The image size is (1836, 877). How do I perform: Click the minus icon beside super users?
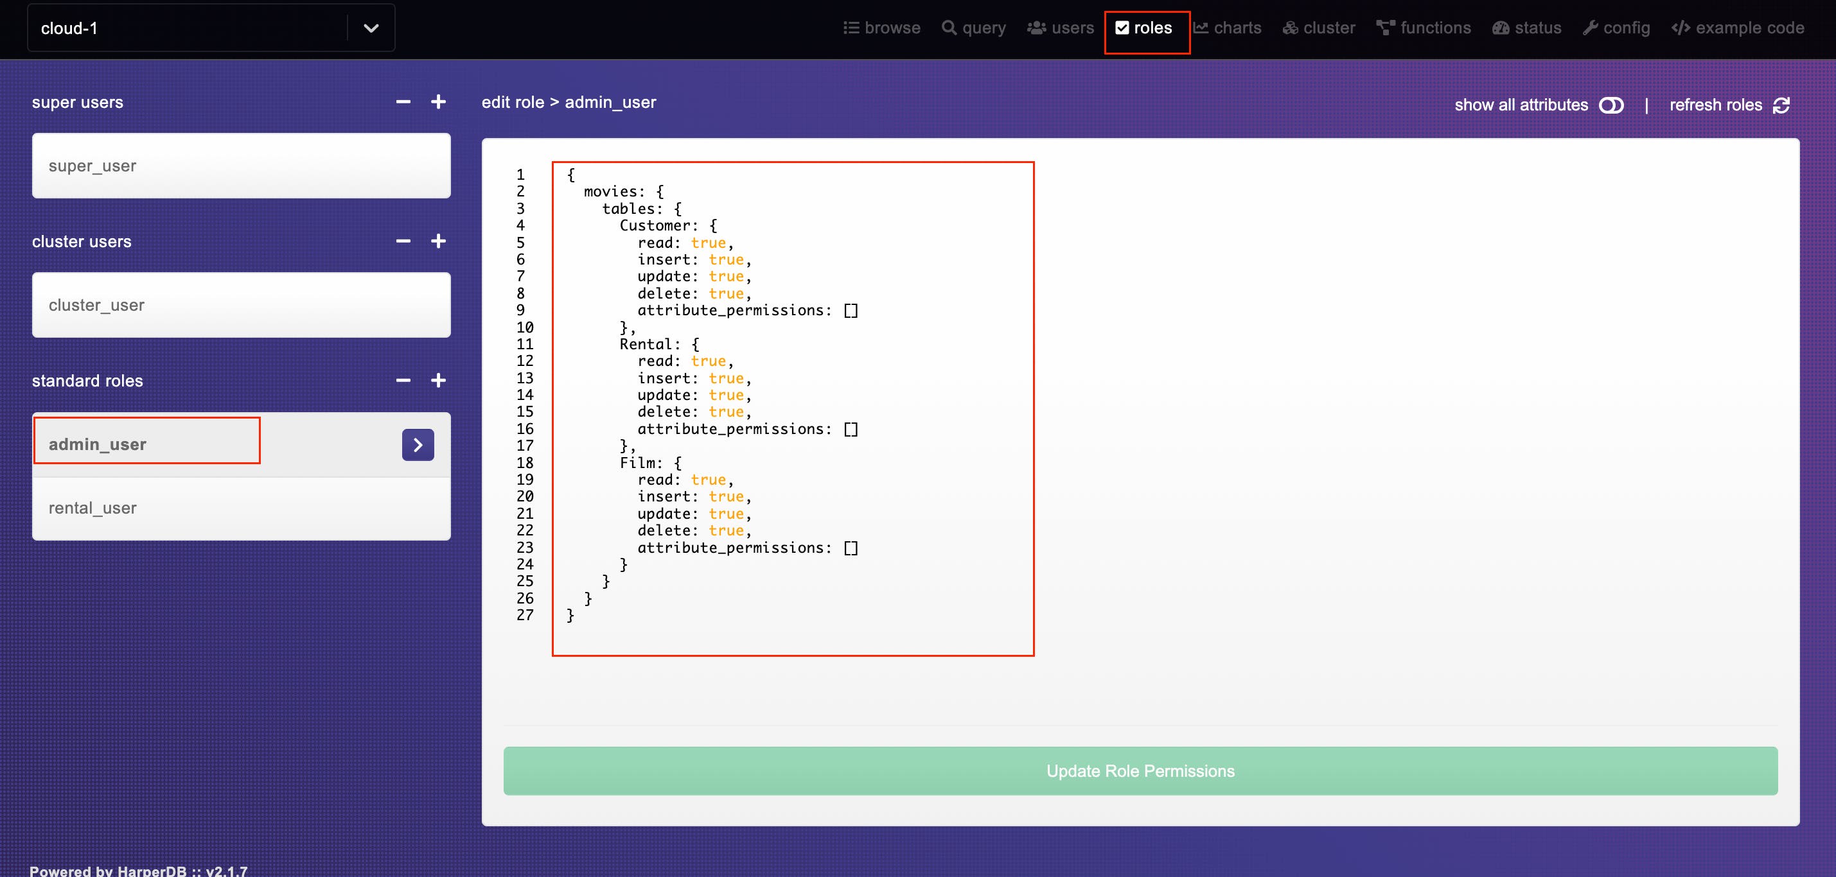pyautogui.click(x=403, y=102)
